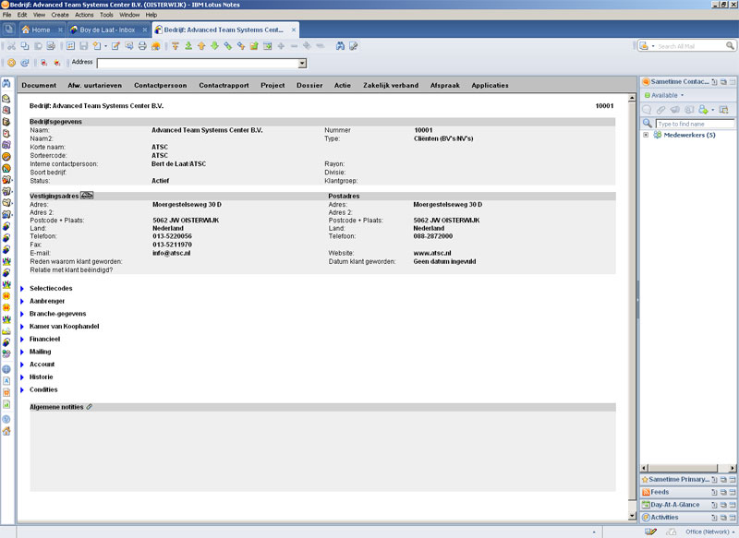This screenshot has width=739, height=538.
Task: Expand the Condities section
Action: pyautogui.click(x=22, y=390)
